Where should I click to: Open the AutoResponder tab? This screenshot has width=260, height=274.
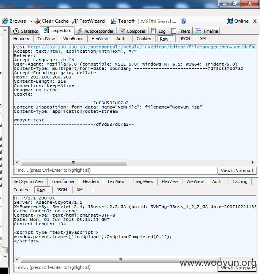[x=96, y=31]
